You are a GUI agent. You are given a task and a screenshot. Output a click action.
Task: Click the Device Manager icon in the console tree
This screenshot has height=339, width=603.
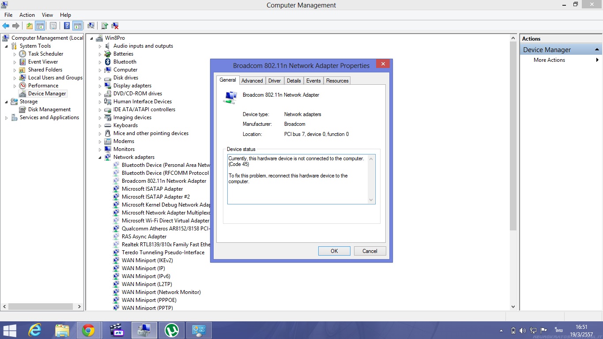23,94
